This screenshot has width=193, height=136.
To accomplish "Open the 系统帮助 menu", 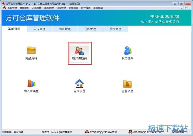I will (98, 8).
